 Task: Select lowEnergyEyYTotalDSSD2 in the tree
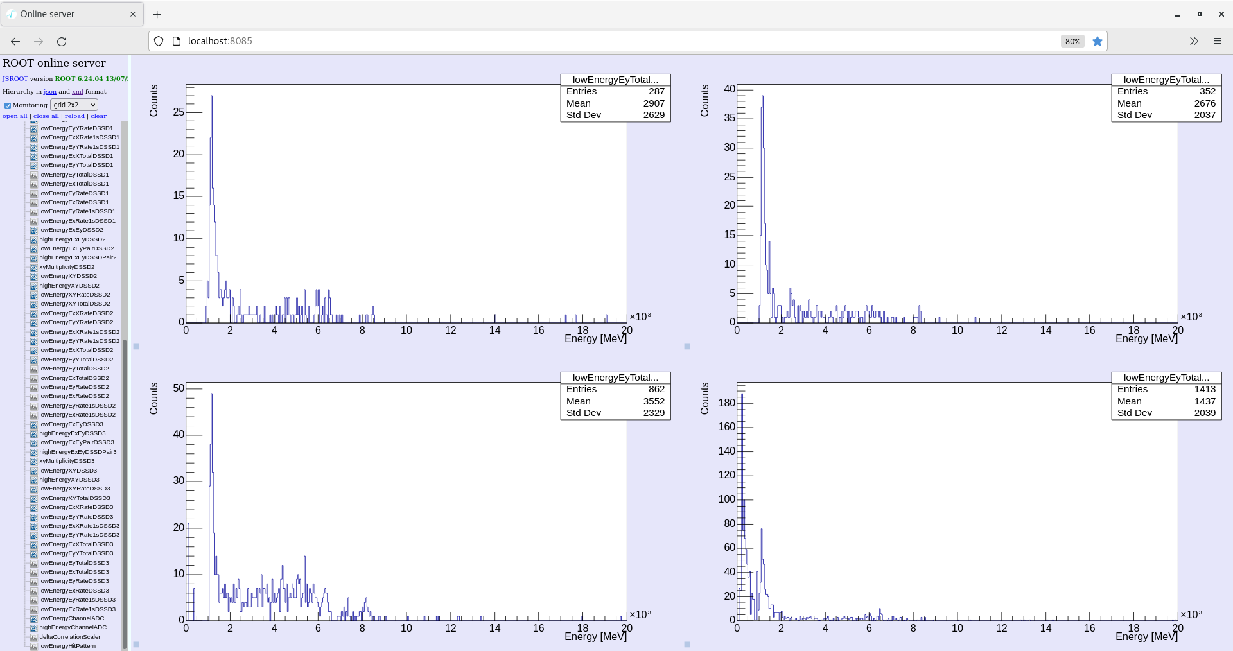point(76,360)
